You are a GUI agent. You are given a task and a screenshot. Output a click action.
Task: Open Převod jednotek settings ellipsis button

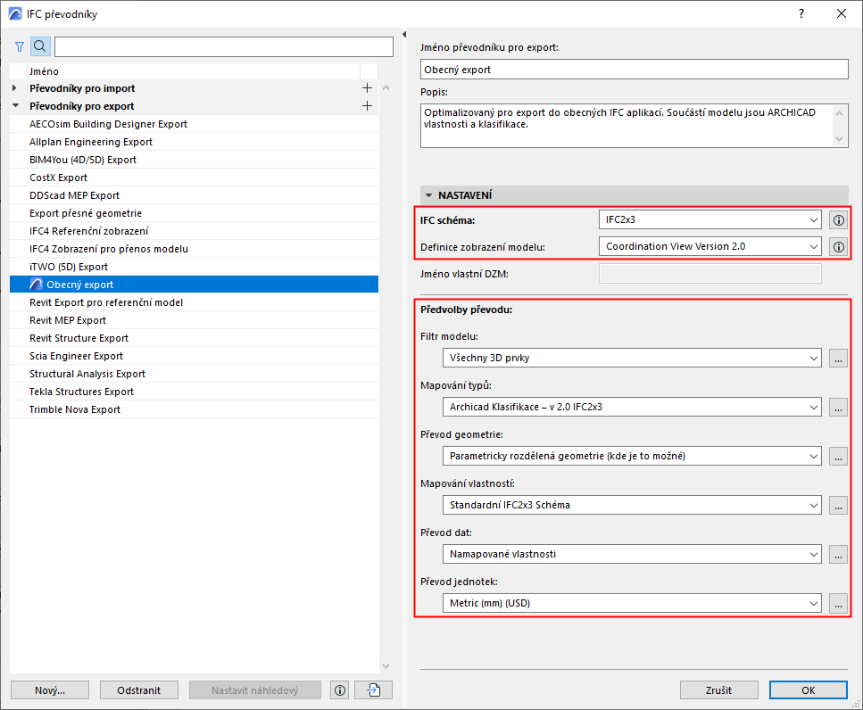(838, 603)
